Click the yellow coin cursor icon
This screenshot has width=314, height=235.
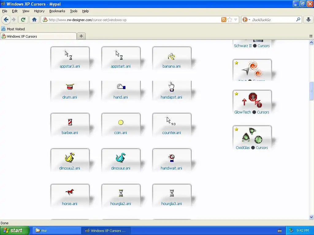tap(121, 122)
